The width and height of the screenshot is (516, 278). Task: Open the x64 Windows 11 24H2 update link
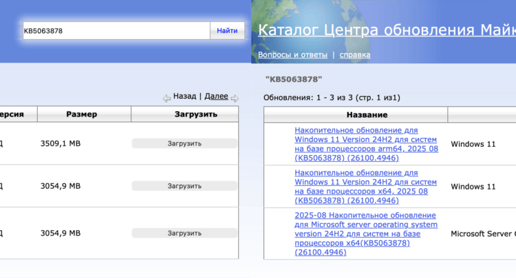pos(365,187)
